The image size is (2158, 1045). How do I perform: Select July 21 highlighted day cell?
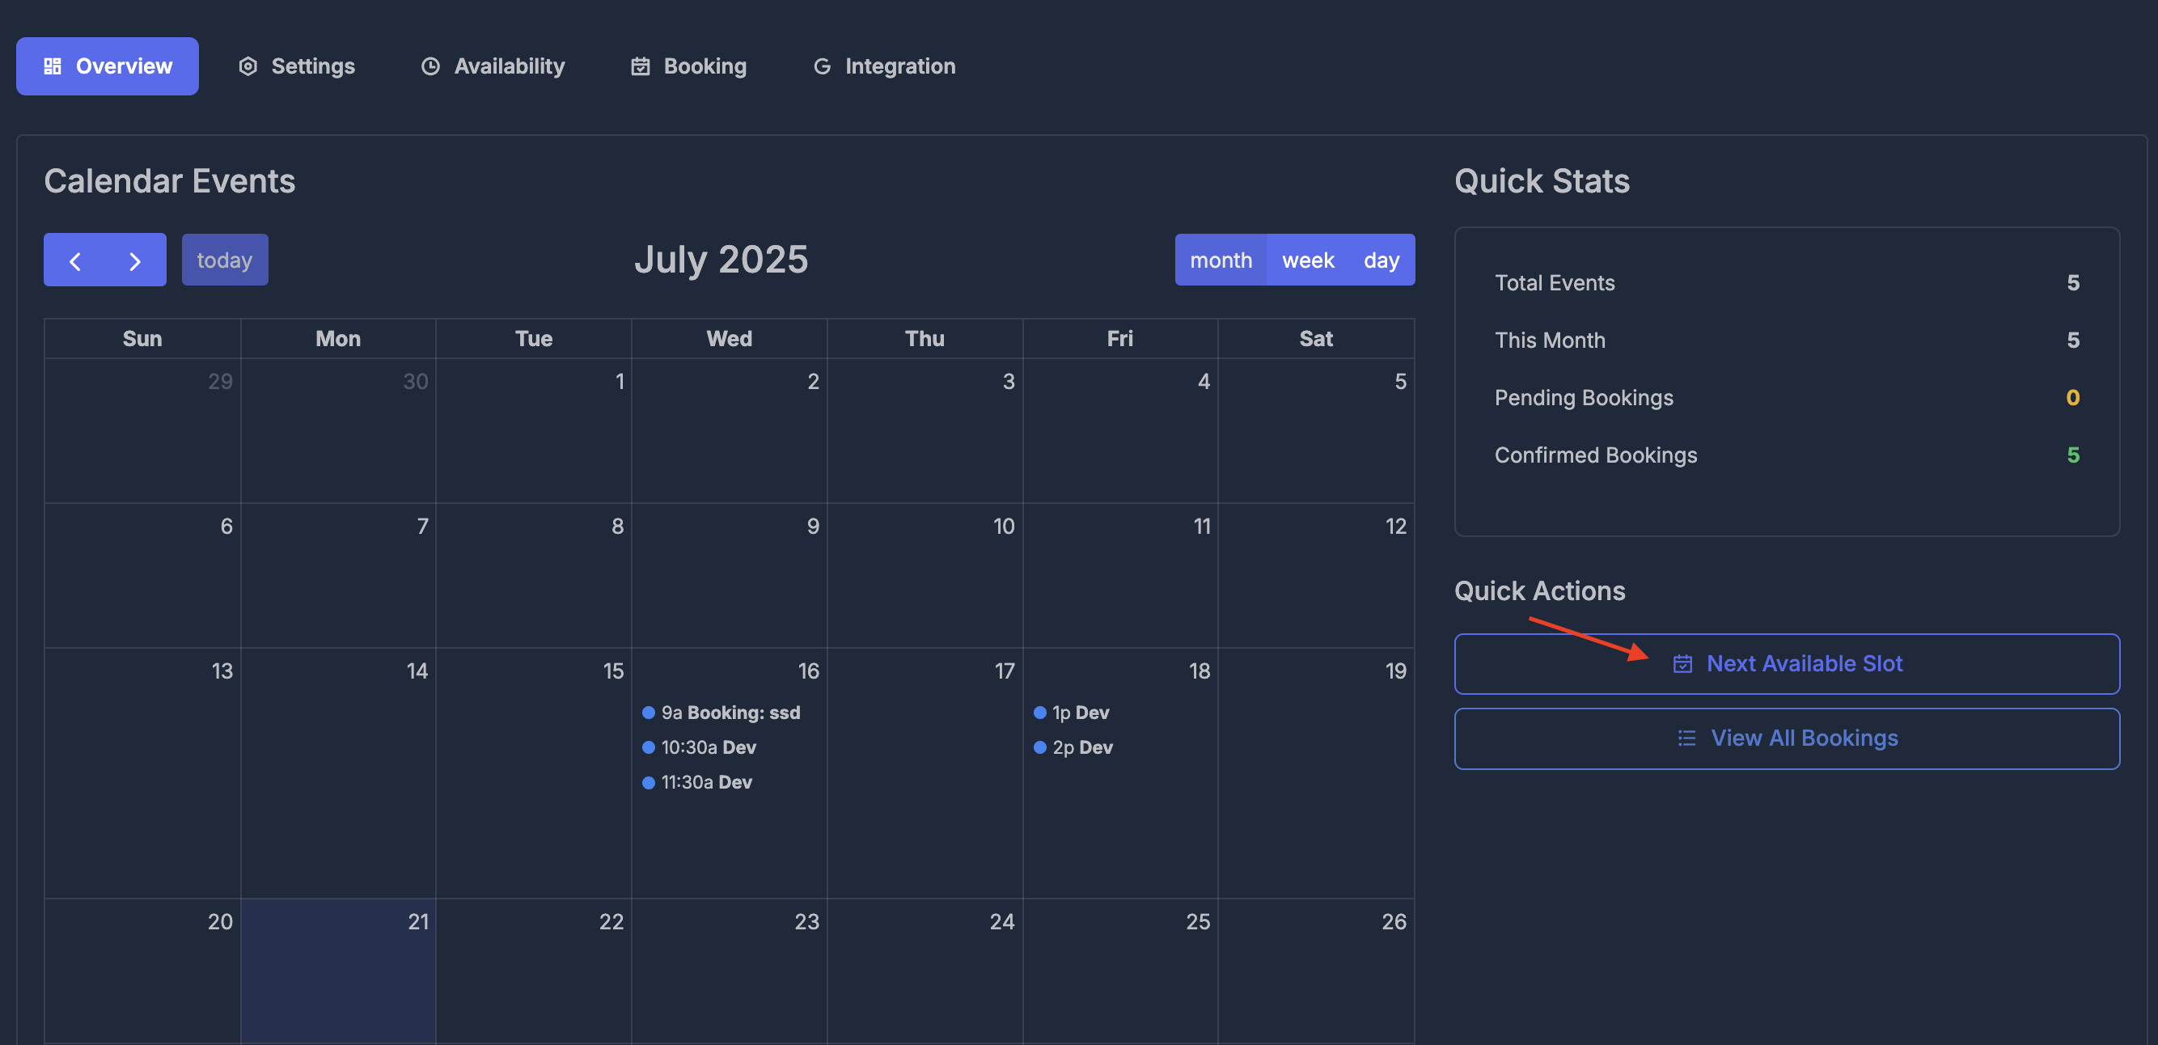338,971
